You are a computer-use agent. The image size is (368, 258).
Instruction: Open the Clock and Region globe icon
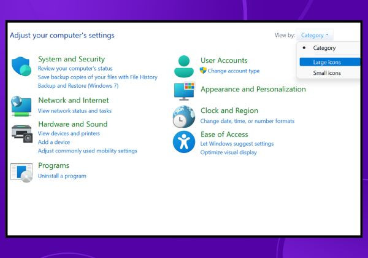(x=184, y=117)
